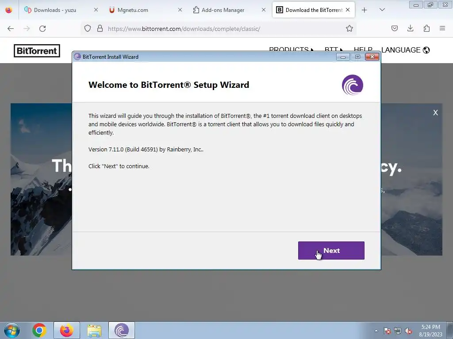Launch Chrome from the taskbar

[x=39, y=330]
